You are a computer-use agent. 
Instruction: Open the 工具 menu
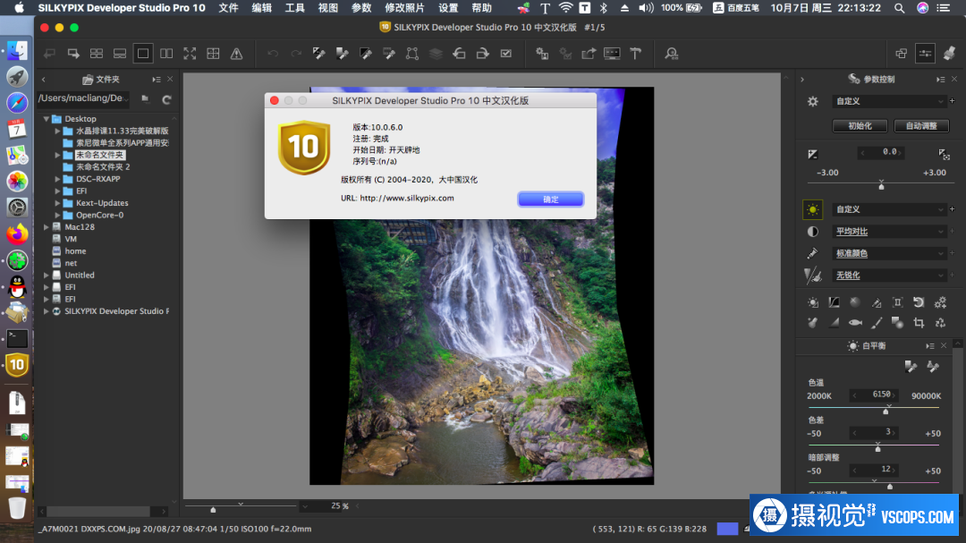pos(295,8)
